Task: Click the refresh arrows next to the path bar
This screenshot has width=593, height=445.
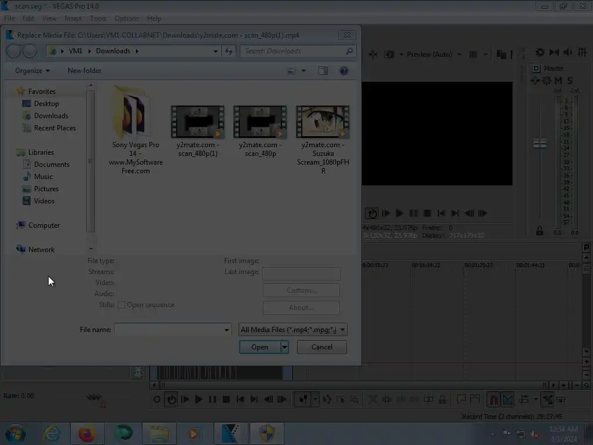Action: tap(229, 51)
